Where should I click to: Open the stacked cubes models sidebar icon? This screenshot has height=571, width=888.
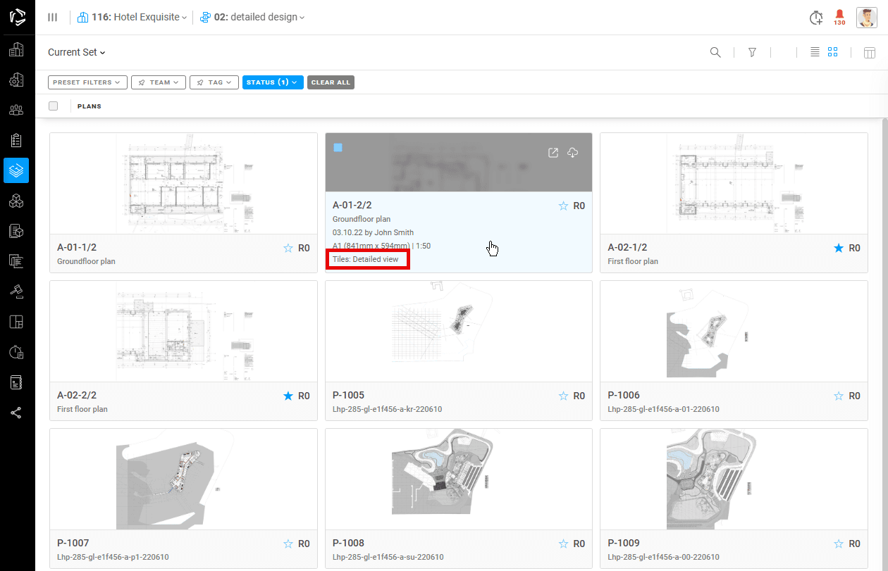point(16,201)
